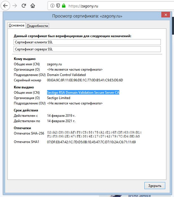Screen dimensions: 174x197
Task: Select the SHA1 fingerprint 07:DF:E8:47 value
Action: tap(91, 142)
